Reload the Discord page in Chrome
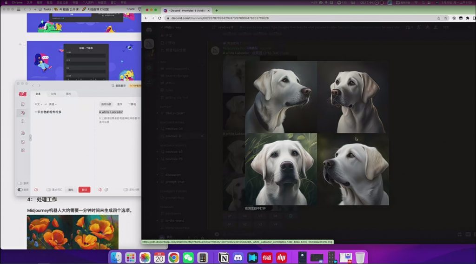The height and width of the screenshot is (264, 476). [160, 18]
